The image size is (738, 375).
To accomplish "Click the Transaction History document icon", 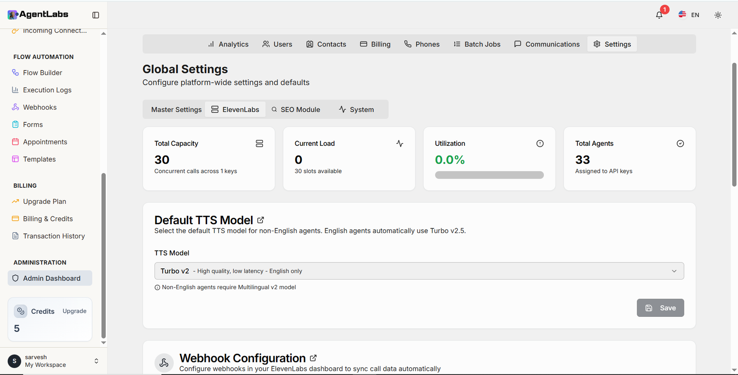I will pyautogui.click(x=15, y=236).
